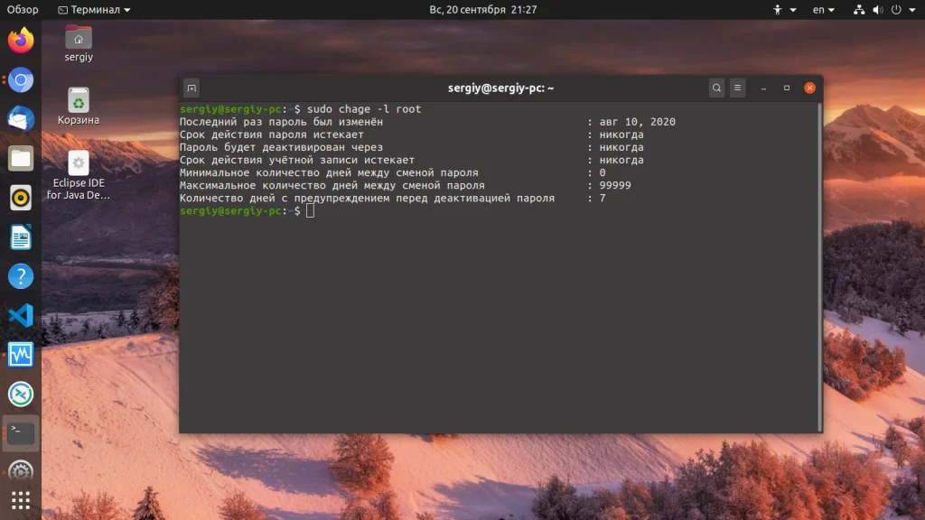The height and width of the screenshot is (520, 925).
Task: Open Firefox from the dock
Action: click(x=21, y=40)
